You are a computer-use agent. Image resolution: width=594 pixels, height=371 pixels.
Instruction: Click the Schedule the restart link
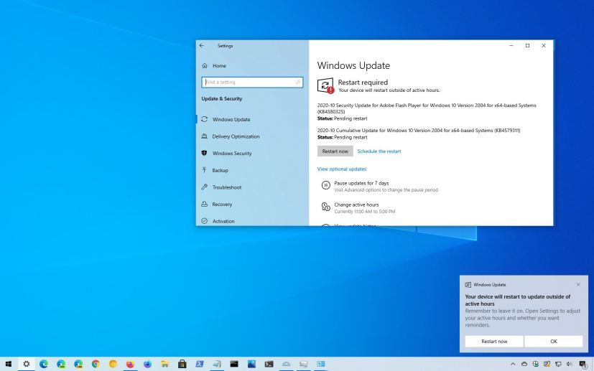coord(379,151)
